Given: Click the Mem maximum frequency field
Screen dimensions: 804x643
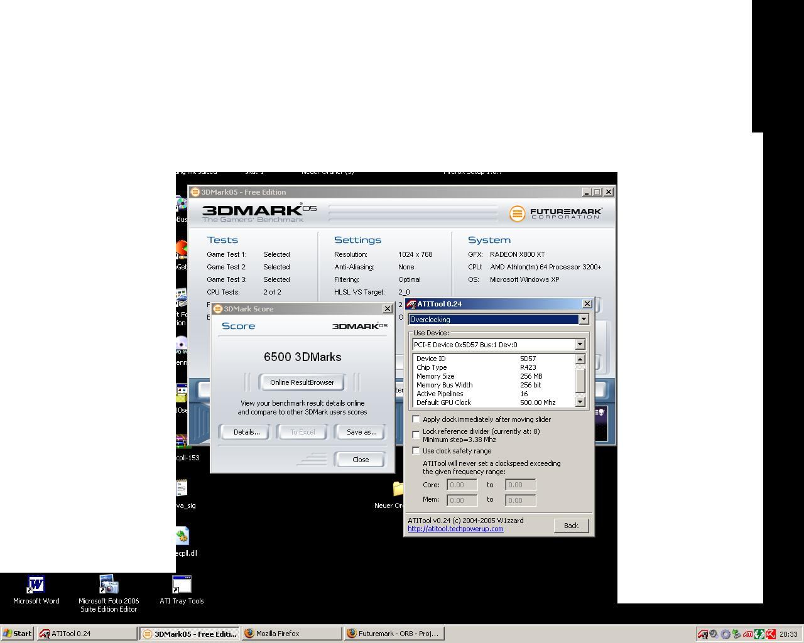Looking at the screenshot, I should (520, 500).
